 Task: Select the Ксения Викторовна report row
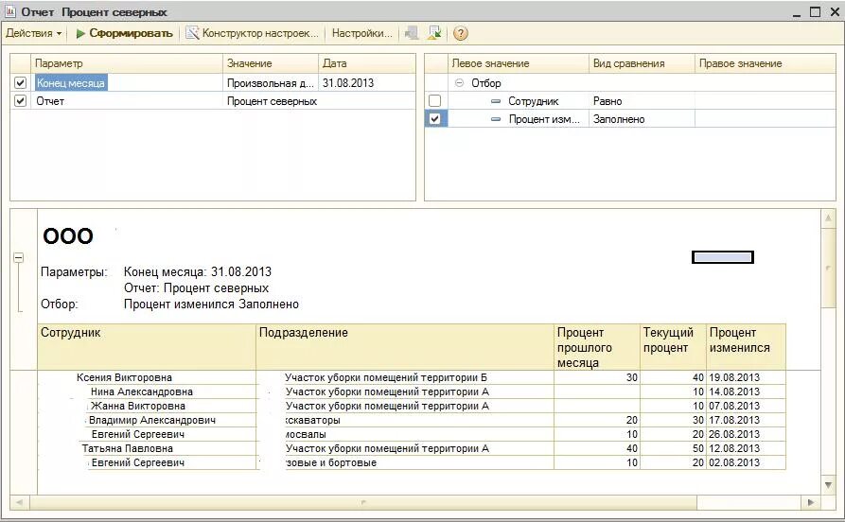click(x=412, y=377)
